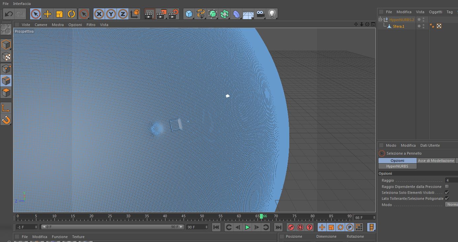This screenshot has height=242, width=458.
Task: Select the Move tool in toolbar
Action: [48, 14]
